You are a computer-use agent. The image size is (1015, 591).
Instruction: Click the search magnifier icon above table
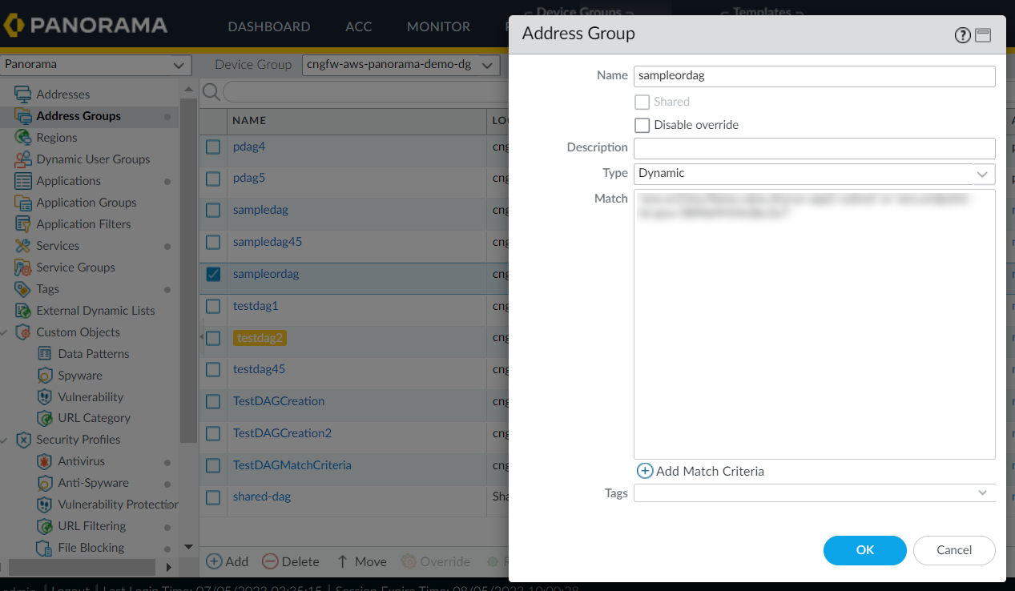click(x=211, y=91)
